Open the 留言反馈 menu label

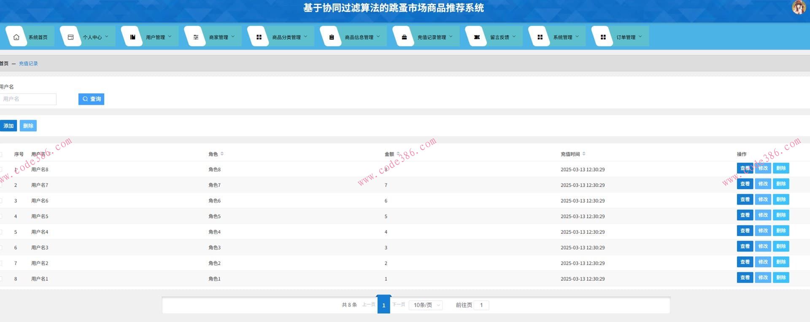pos(499,38)
